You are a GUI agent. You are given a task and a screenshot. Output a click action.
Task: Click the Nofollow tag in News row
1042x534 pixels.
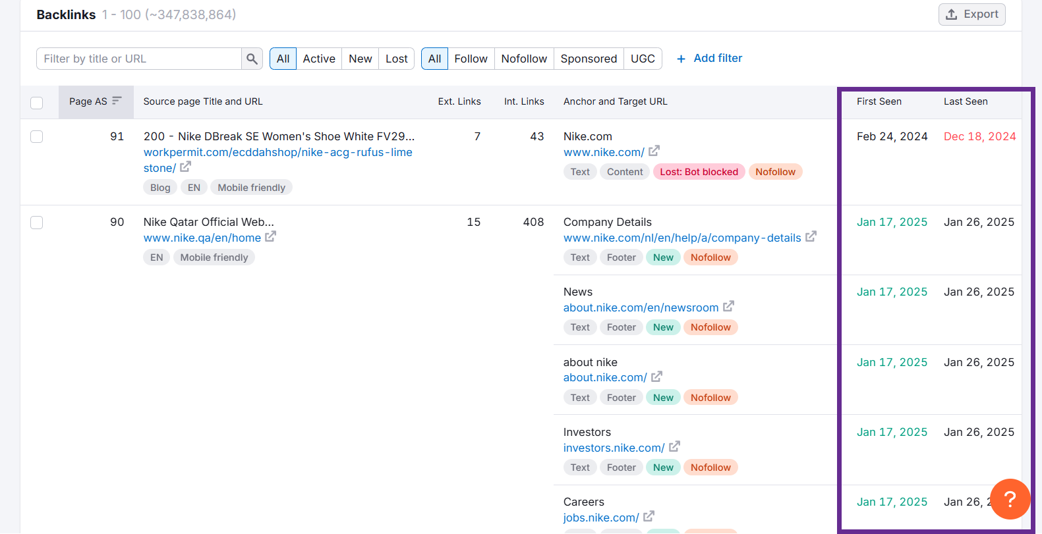click(x=710, y=327)
